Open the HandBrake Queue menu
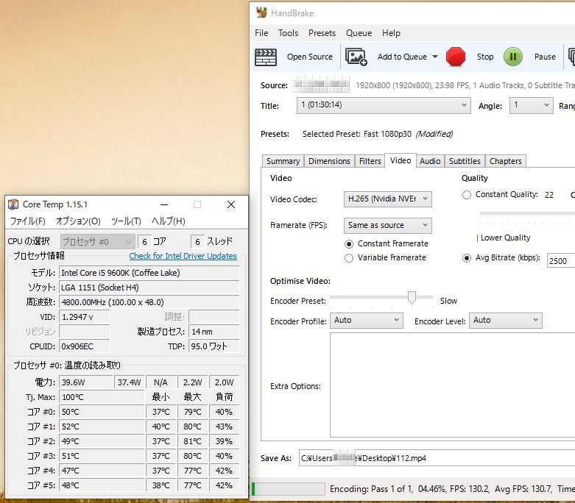The height and width of the screenshot is (503, 575). pyautogui.click(x=359, y=33)
